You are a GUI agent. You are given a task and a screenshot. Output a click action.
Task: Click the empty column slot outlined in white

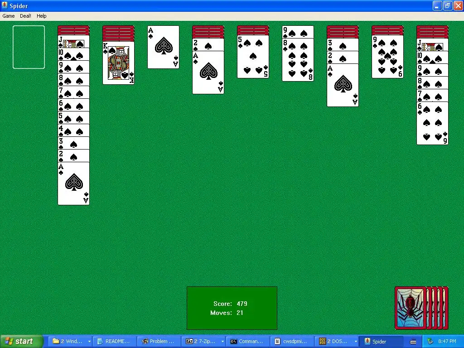click(29, 47)
